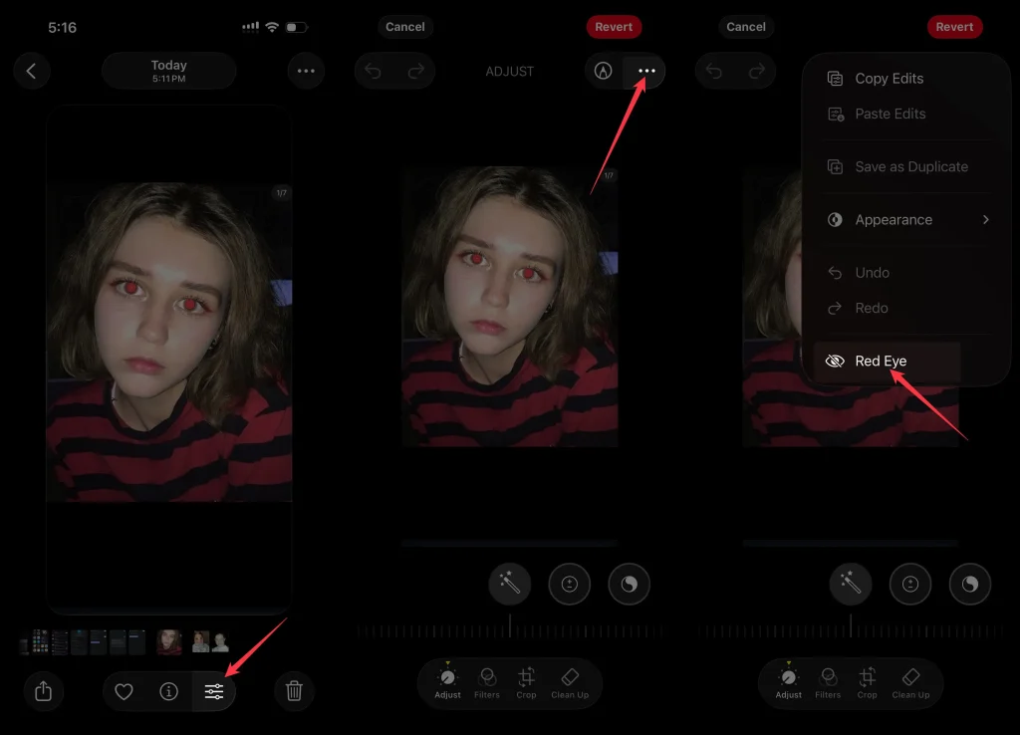
Task: Mark the photo as favorite with the heart
Action: [124, 691]
